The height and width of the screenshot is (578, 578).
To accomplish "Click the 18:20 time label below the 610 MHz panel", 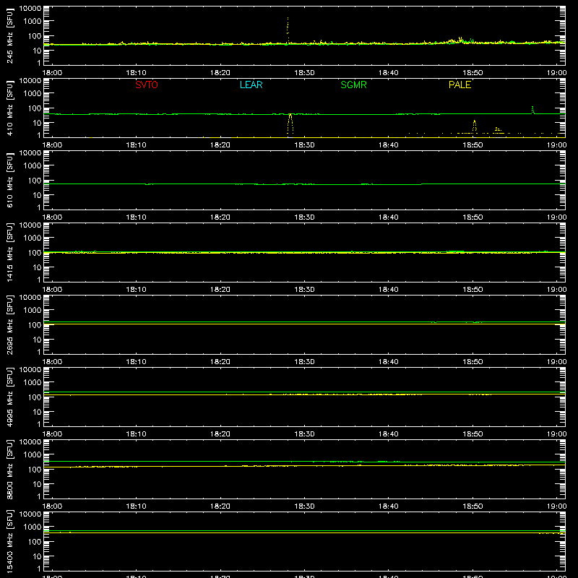I will point(220,217).
